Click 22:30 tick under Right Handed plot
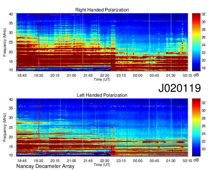 [x=104, y=75]
